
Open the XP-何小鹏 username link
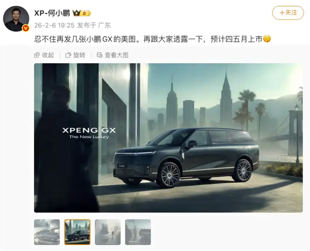coord(52,13)
